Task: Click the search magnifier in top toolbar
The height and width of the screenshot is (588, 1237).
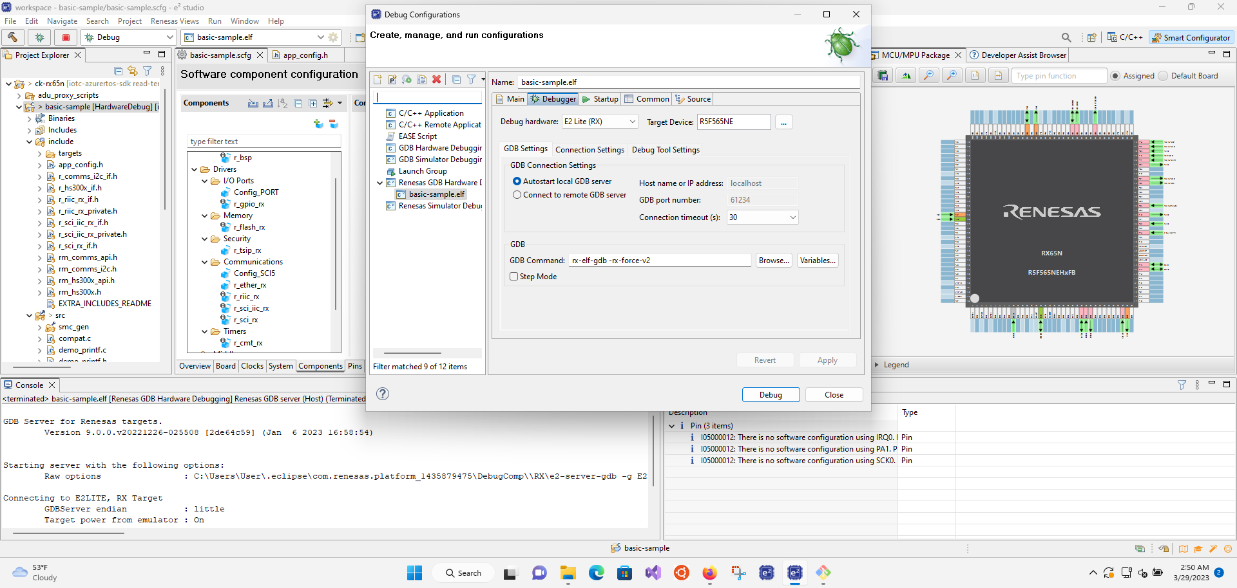Action: (x=1066, y=37)
